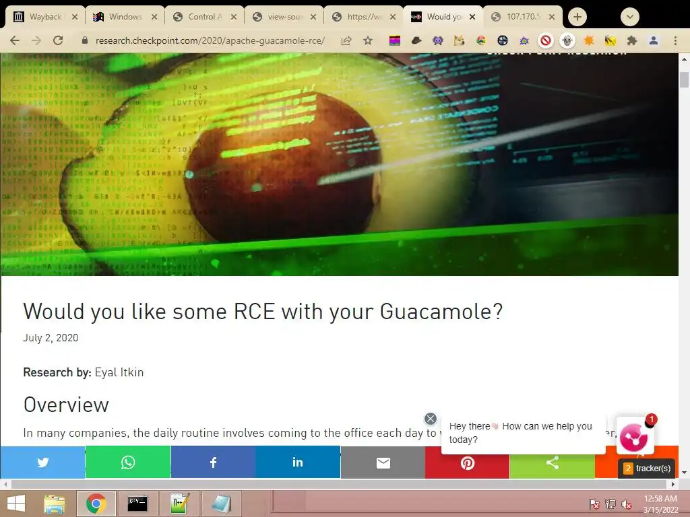
Task: Click horizontal scrollbar right arrow
Action: (673, 484)
